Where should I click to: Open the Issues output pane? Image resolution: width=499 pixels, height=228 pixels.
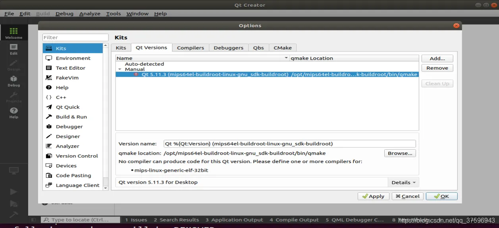(x=136, y=220)
